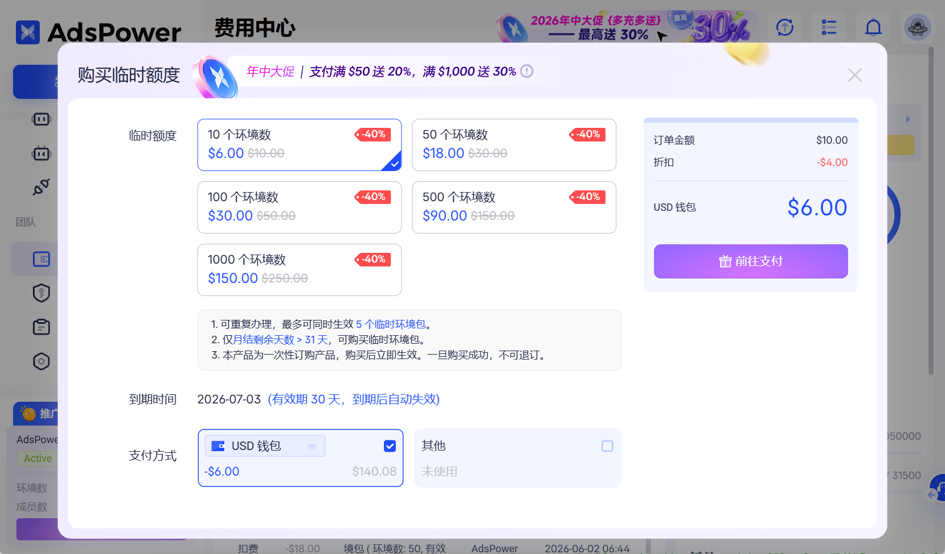The height and width of the screenshot is (554, 945).
Task: Click the customer support headset icon
Action: tap(938, 488)
